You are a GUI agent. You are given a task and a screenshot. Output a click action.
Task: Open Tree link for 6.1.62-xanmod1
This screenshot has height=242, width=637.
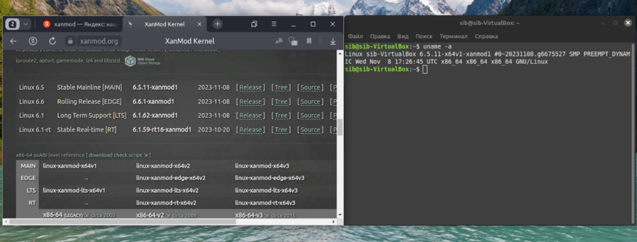[x=281, y=115]
